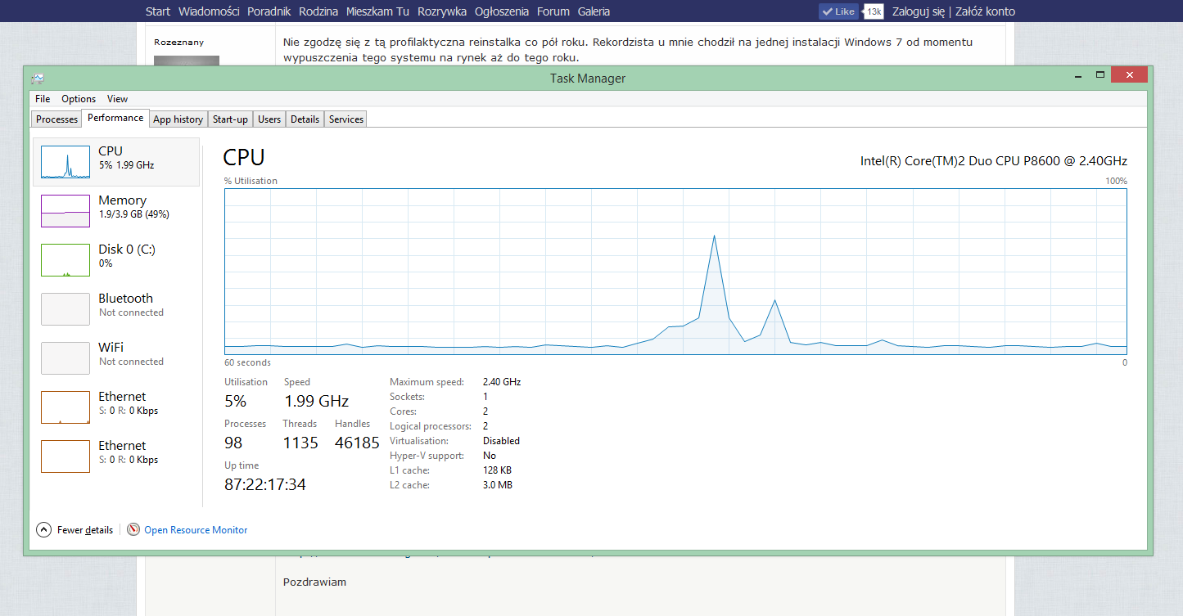Click the Open Resource Monitor link
The width and height of the screenshot is (1183, 616).
(x=196, y=530)
